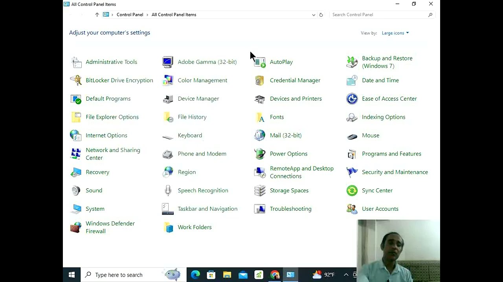Click the User Accounts icon
503x282 pixels.
[x=352, y=209]
